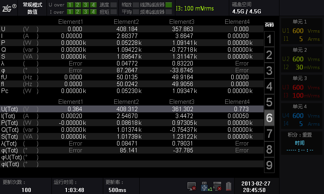Switch to page 5

(269, 102)
